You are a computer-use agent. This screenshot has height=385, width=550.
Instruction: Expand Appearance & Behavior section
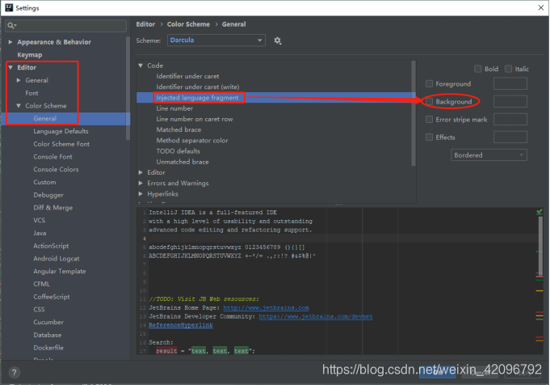point(10,42)
